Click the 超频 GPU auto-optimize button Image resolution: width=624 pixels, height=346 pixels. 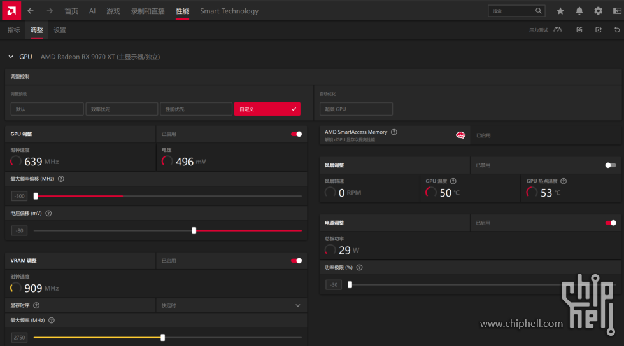coord(356,109)
